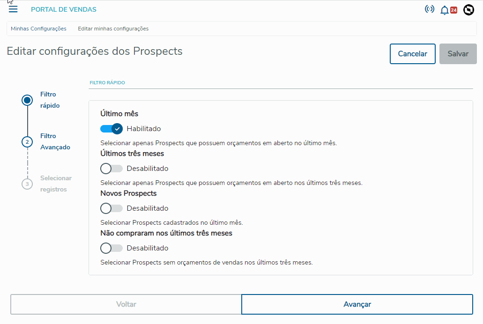Go to step 2 Filtro Avançado circle
The height and width of the screenshot is (324, 483).
pos(27,142)
